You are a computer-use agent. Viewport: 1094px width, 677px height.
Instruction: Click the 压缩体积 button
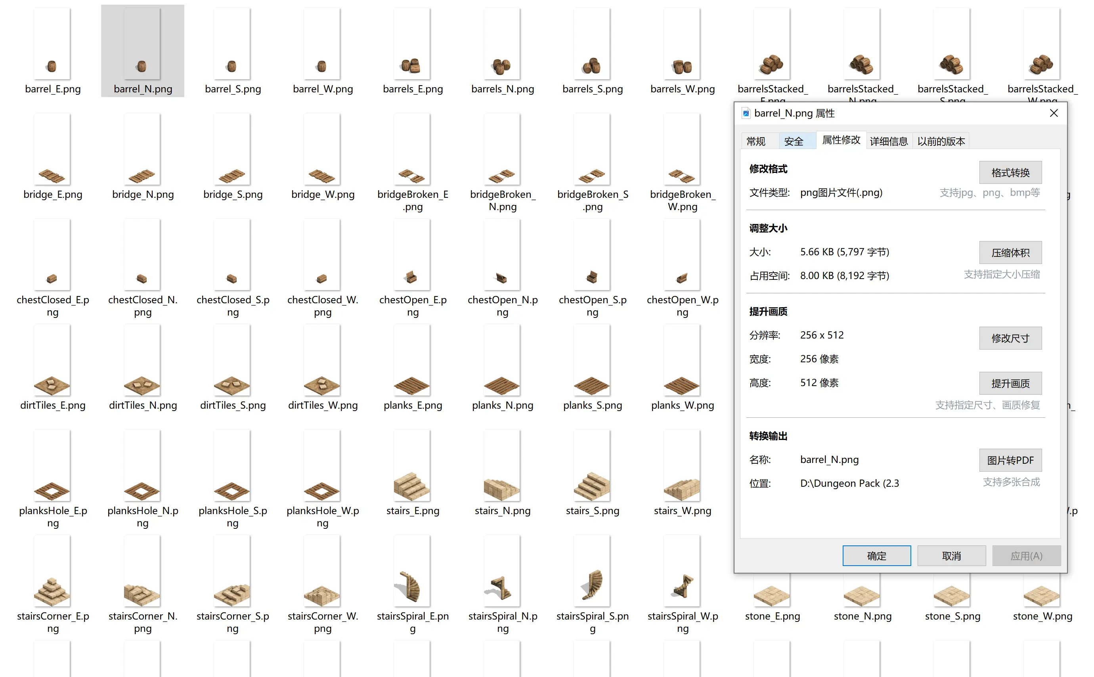(x=1010, y=252)
